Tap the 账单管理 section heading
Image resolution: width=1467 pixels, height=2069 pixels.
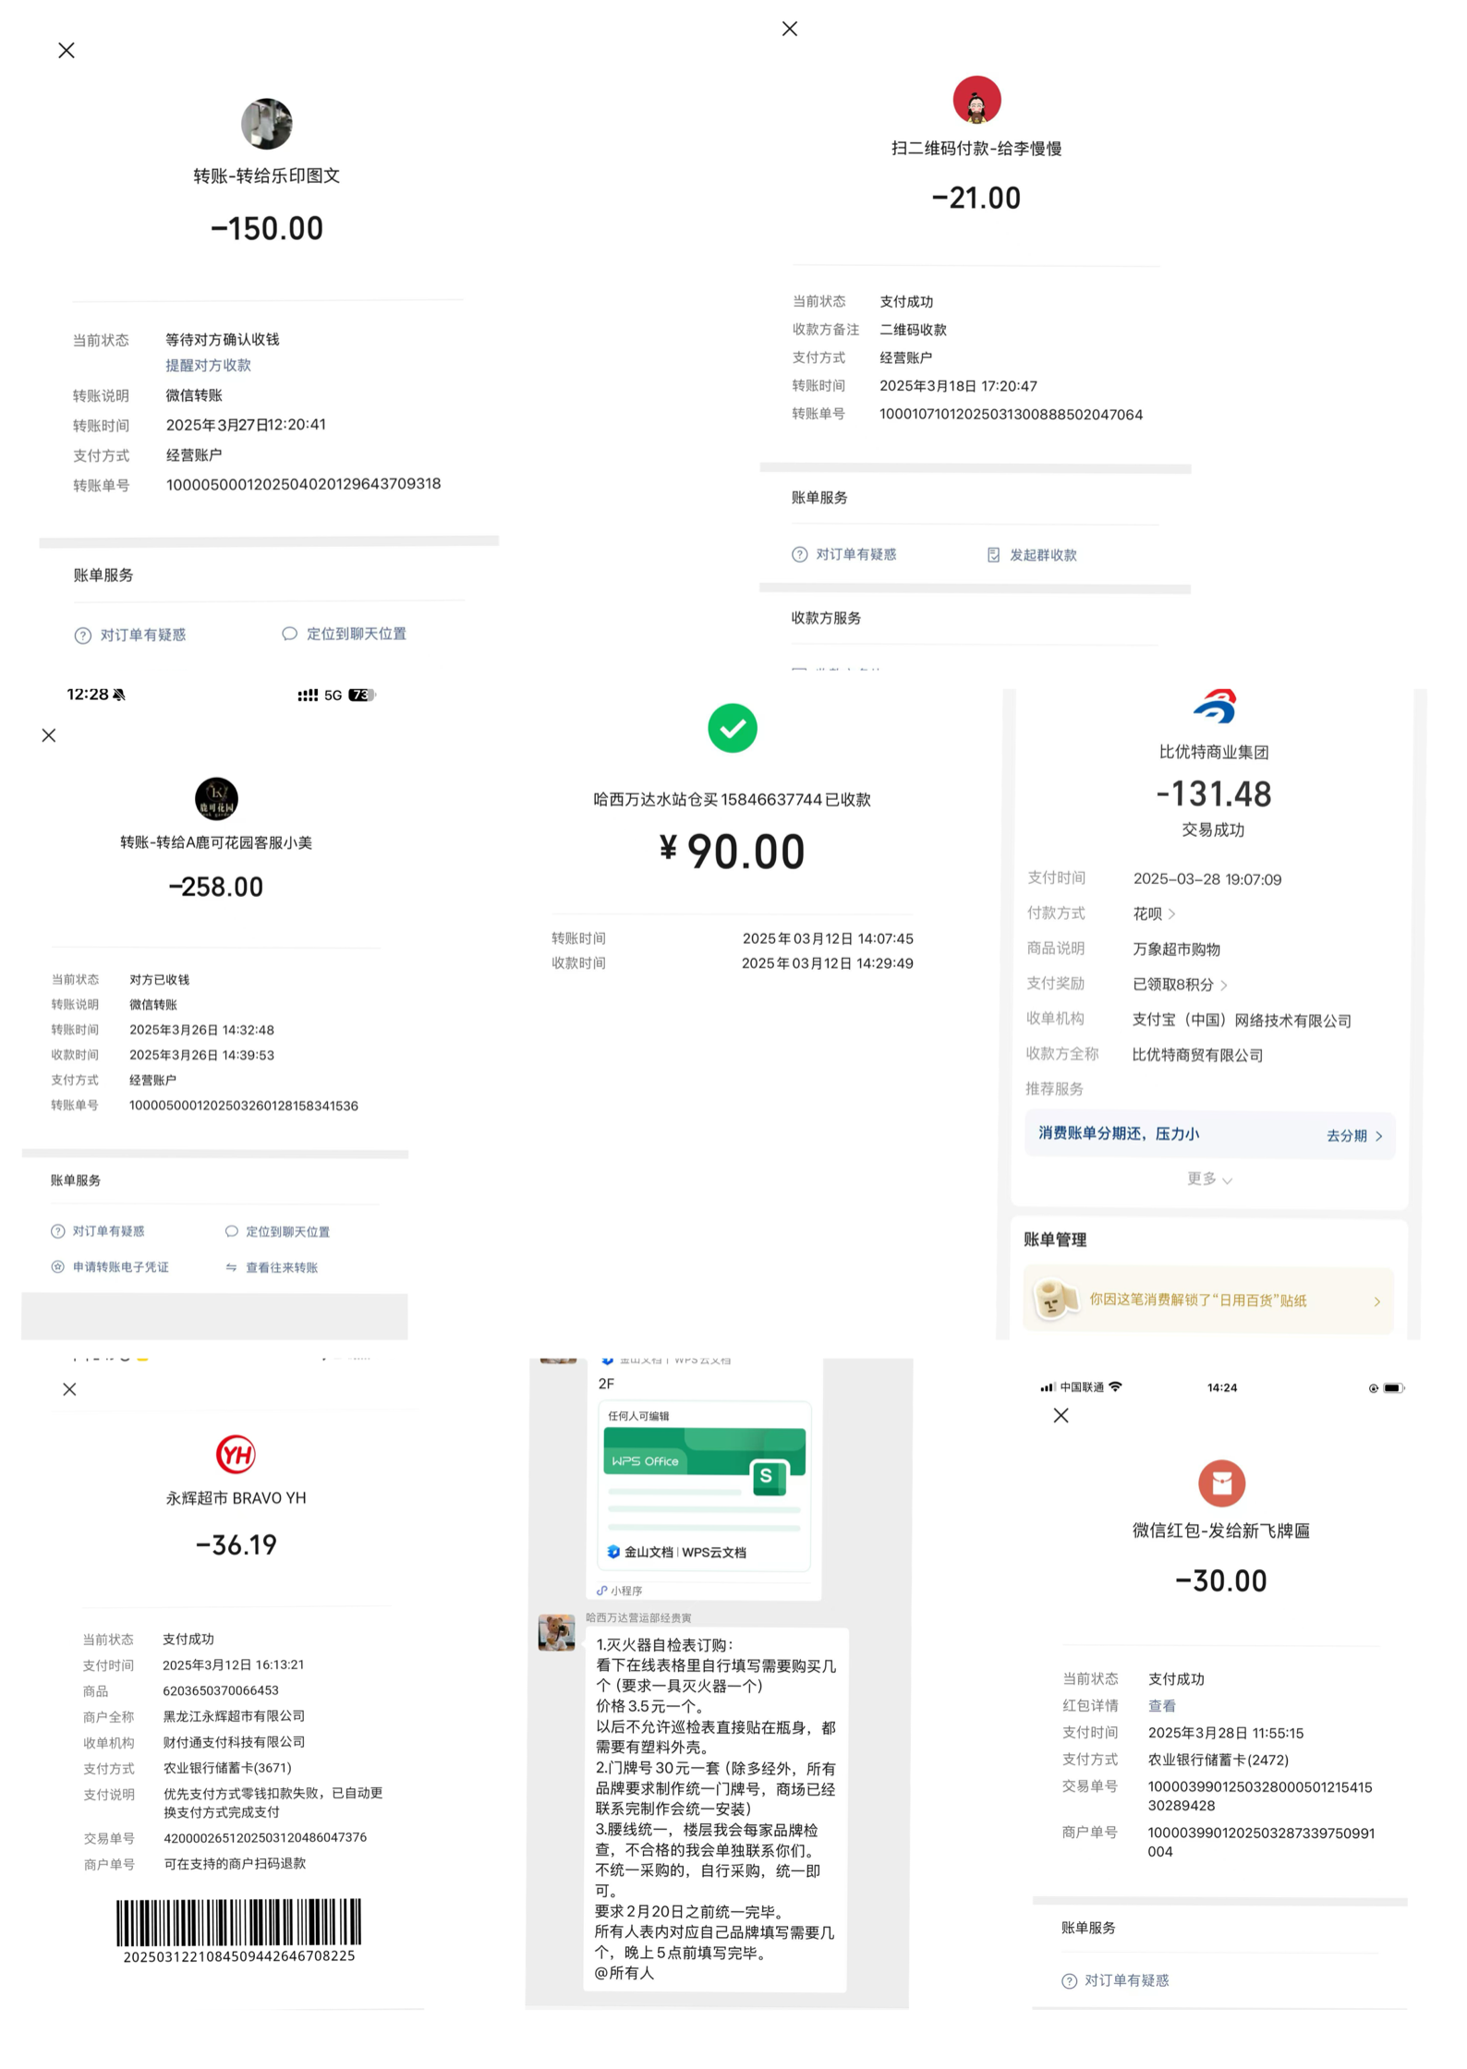click(x=1054, y=1240)
